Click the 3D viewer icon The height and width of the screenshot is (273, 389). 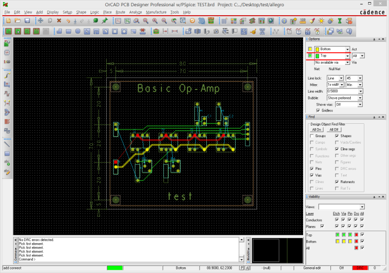click(x=202, y=21)
